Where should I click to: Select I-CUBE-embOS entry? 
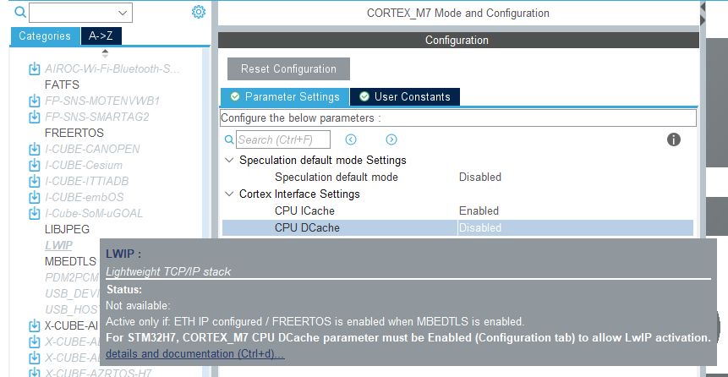click(84, 197)
